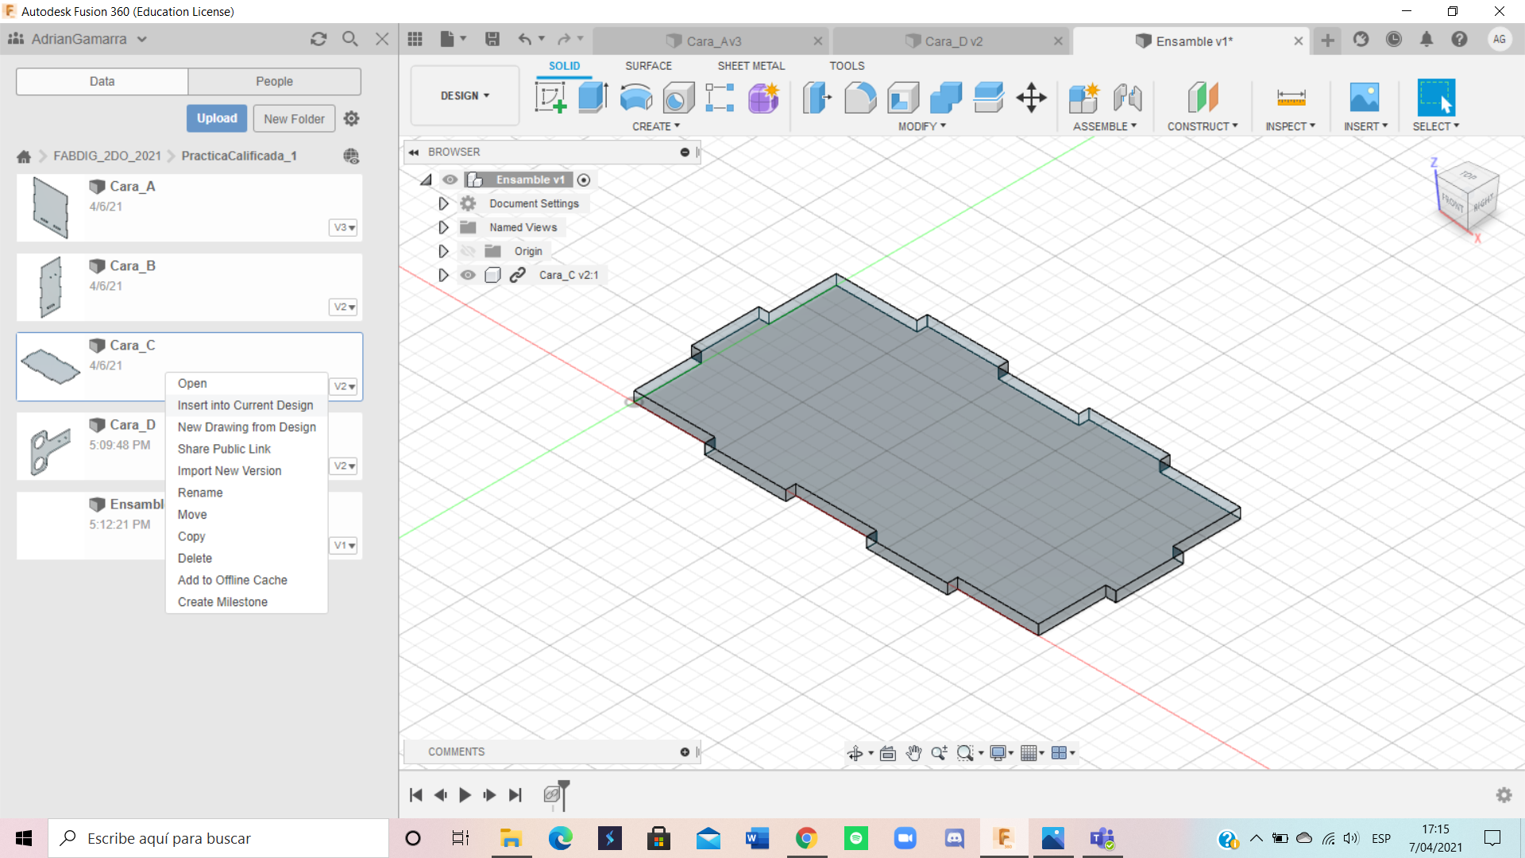Select the Fillet tool
Image resolution: width=1525 pixels, height=858 pixels.
click(860, 98)
